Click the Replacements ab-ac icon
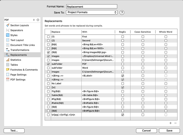Viewport: 183px width, 135px height. click(8, 55)
